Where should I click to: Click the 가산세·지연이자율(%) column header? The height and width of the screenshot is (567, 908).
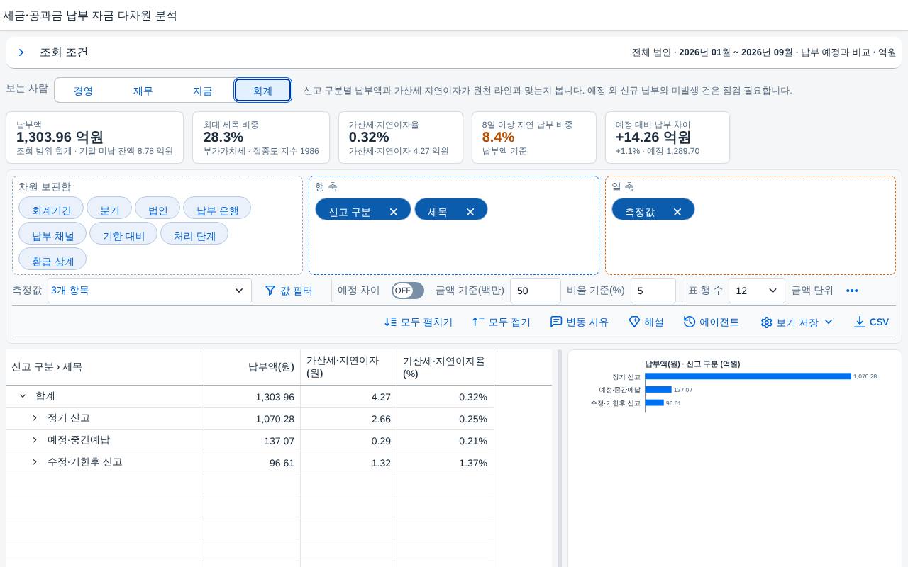pyautogui.click(x=445, y=367)
